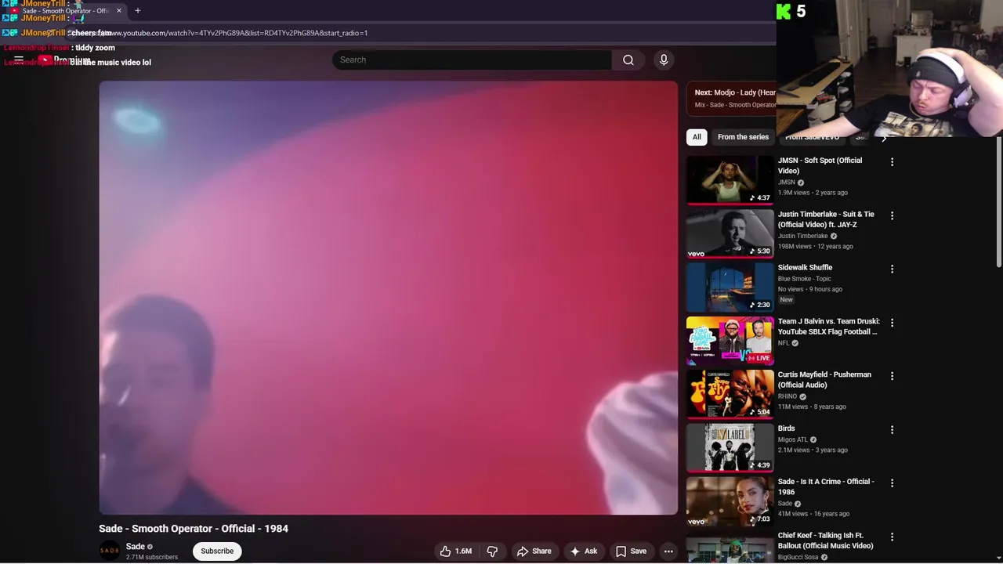The width and height of the screenshot is (1003, 564).
Task: Open options for Is It A Crime
Action: coord(892,483)
